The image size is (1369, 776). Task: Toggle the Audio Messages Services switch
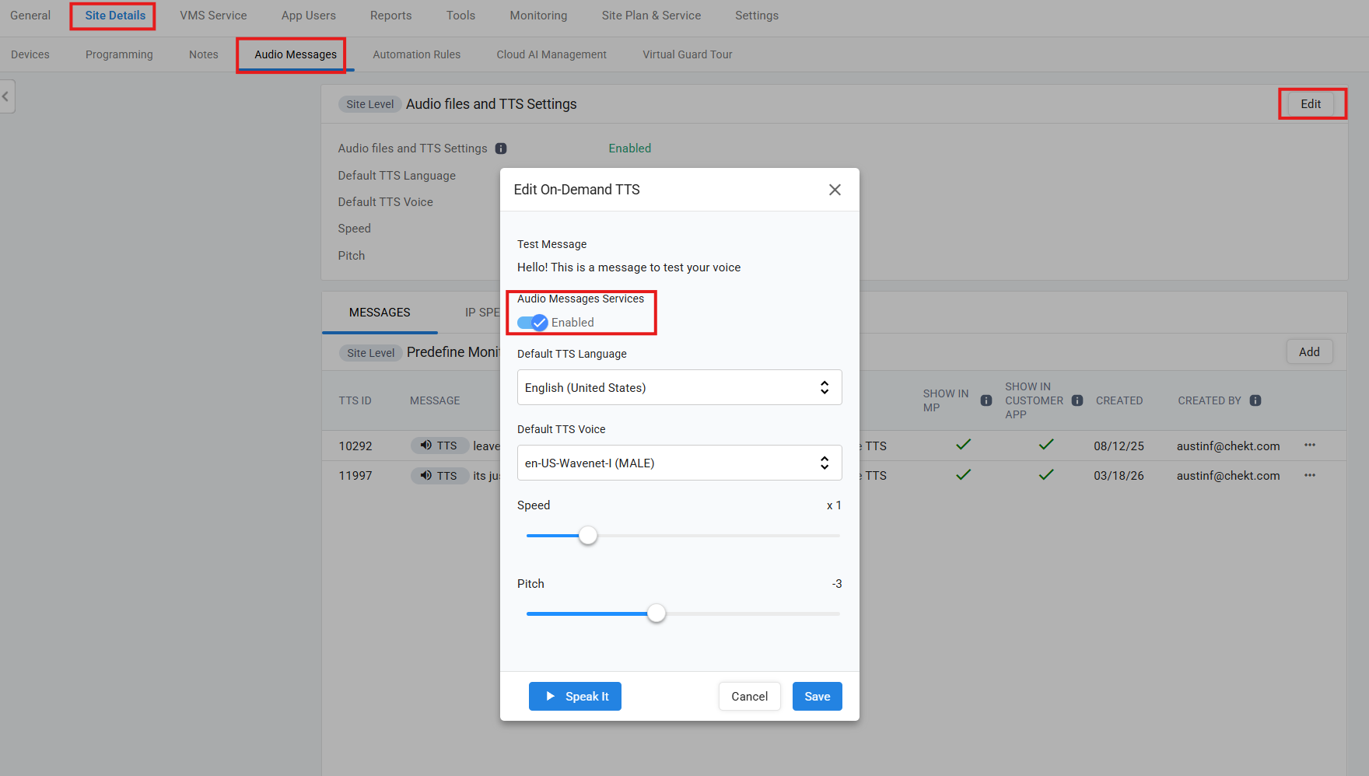(x=533, y=323)
